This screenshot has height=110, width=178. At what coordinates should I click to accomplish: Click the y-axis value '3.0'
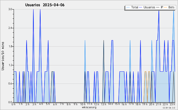[10, 9]
